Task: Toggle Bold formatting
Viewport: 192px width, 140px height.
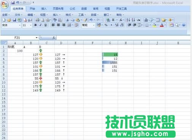Action: [x=36, y=25]
